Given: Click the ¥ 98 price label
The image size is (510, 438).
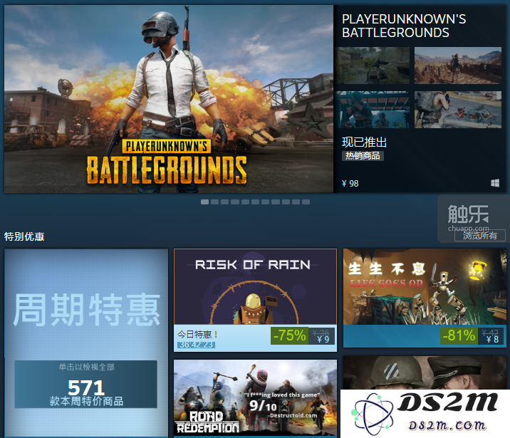Looking at the screenshot, I should tap(350, 184).
